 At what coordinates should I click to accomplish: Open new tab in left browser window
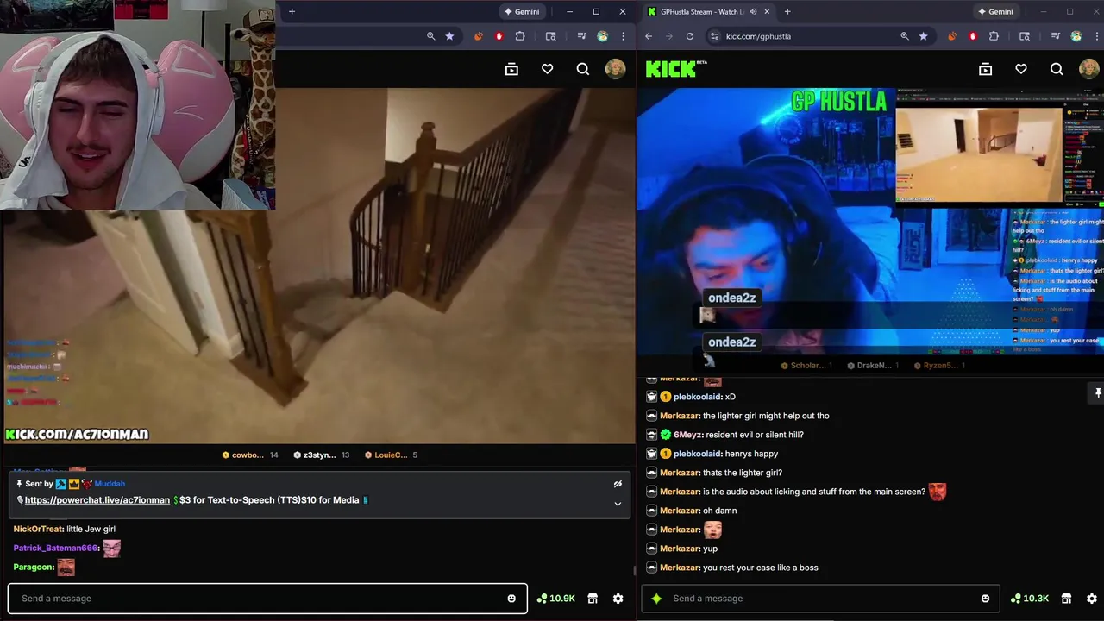coord(292,11)
